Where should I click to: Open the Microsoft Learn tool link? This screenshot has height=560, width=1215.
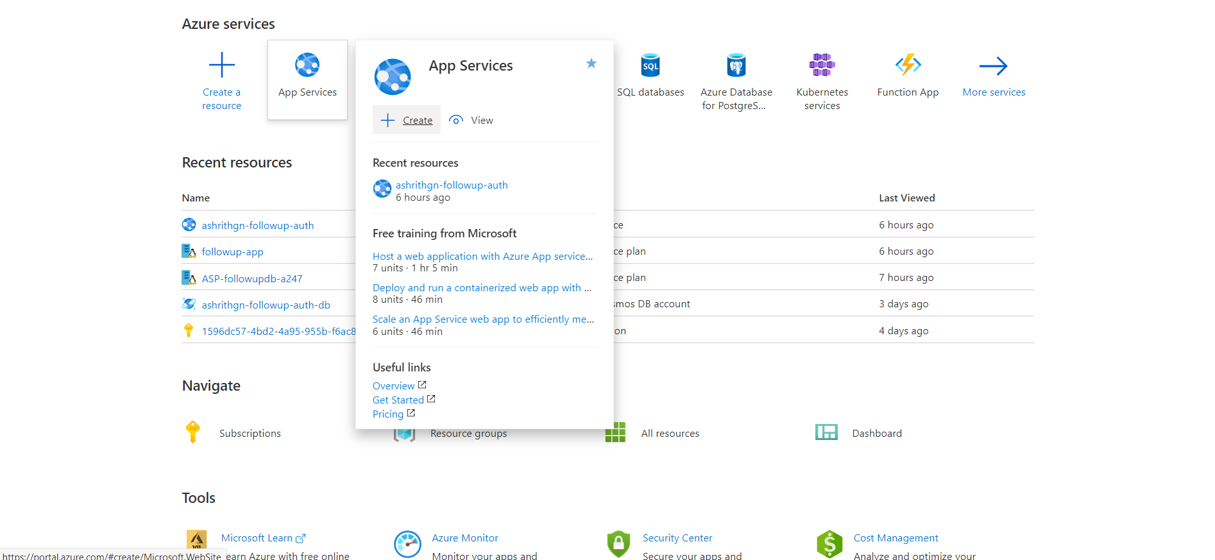coord(257,538)
